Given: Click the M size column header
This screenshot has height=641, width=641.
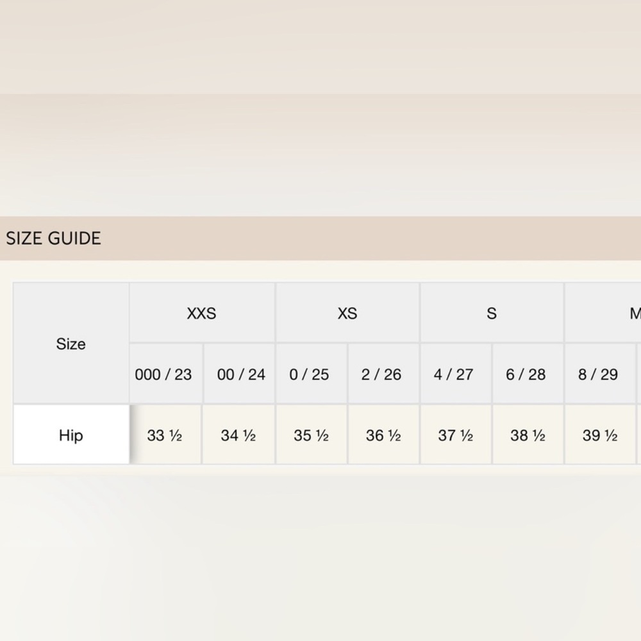Looking at the screenshot, I should 603,313.
